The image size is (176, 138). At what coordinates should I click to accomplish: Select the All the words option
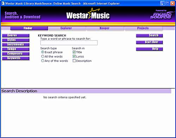tap(43, 56)
